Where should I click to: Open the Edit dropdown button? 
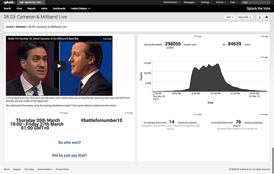click(230, 17)
